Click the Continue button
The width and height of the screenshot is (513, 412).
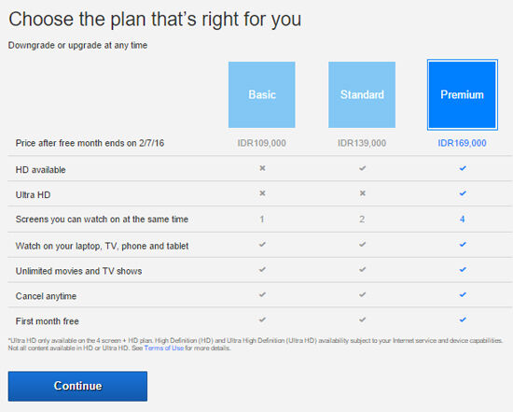[77, 386]
